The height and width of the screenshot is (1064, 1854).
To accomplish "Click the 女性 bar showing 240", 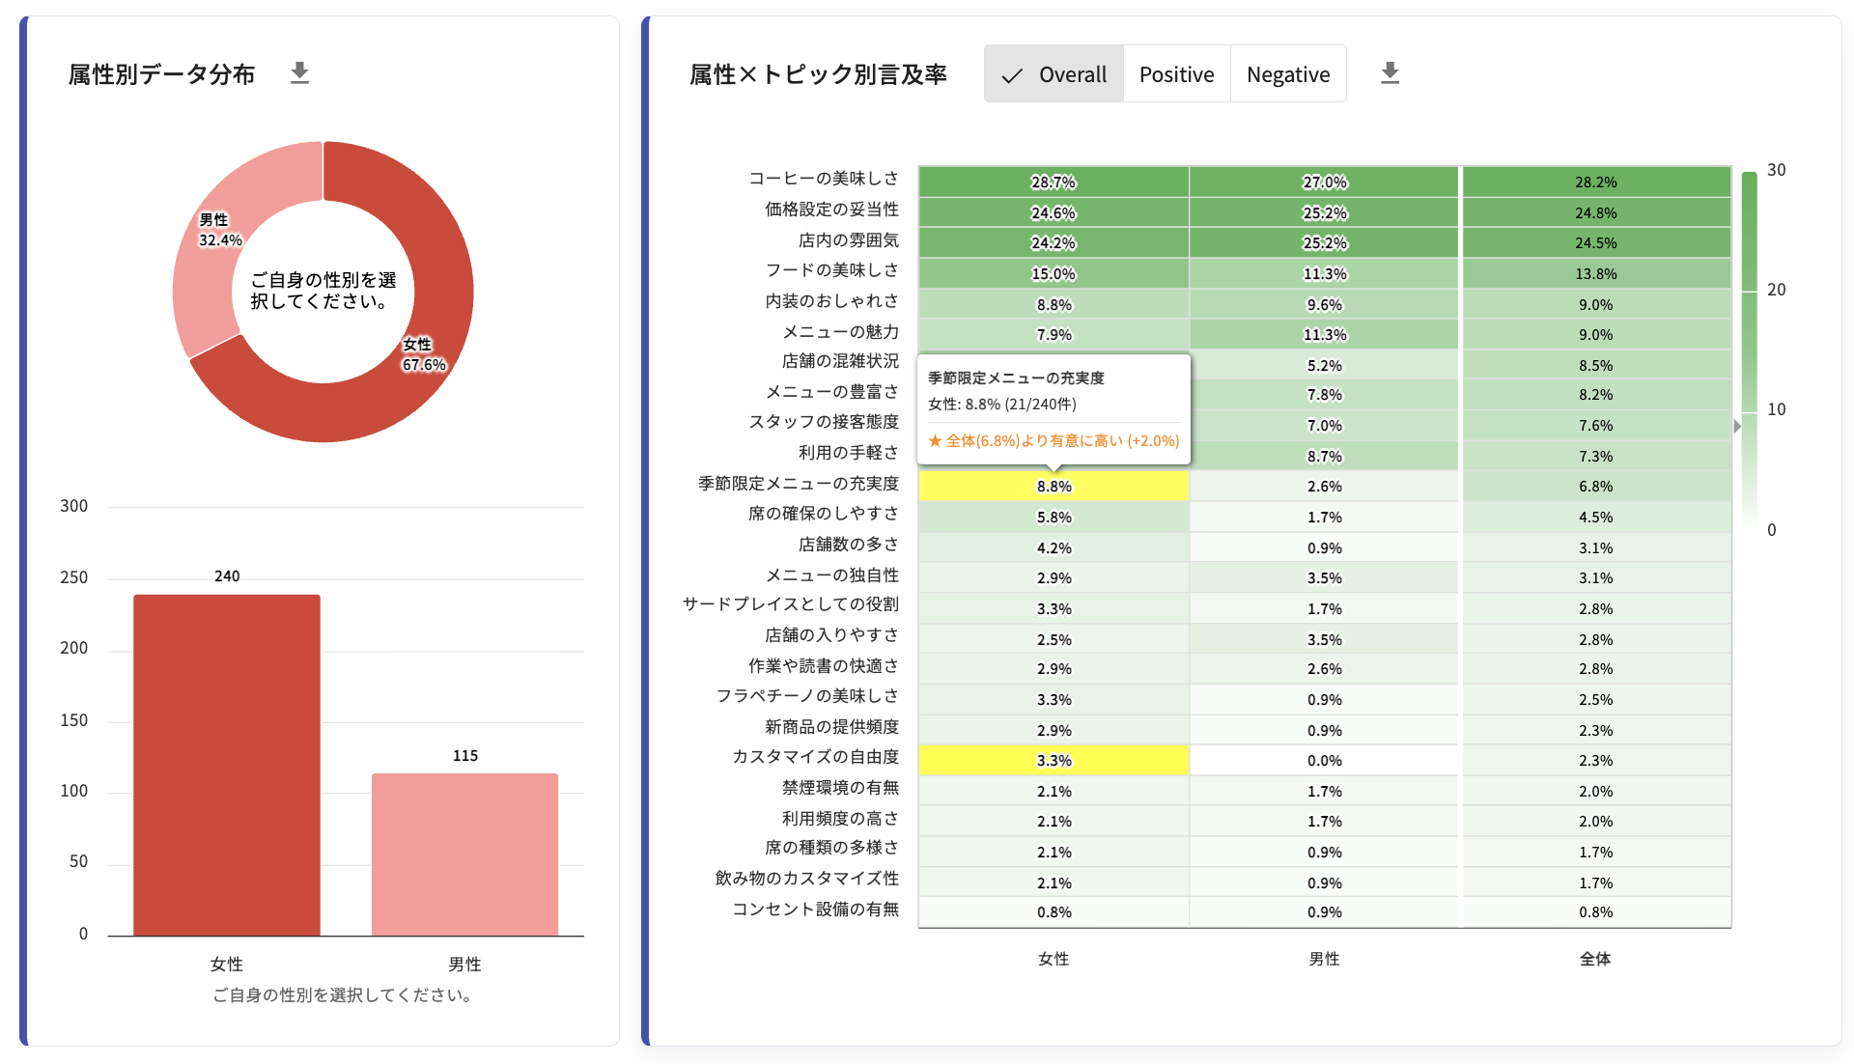I will pos(227,765).
